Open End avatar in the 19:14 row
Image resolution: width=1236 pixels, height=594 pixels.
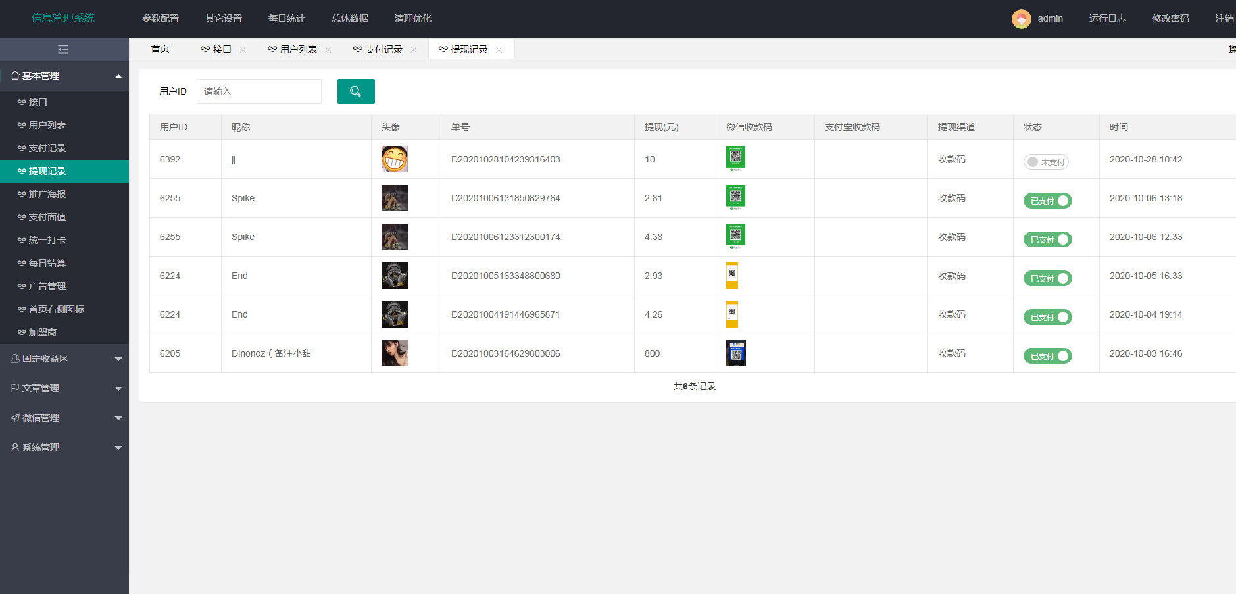click(395, 314)
